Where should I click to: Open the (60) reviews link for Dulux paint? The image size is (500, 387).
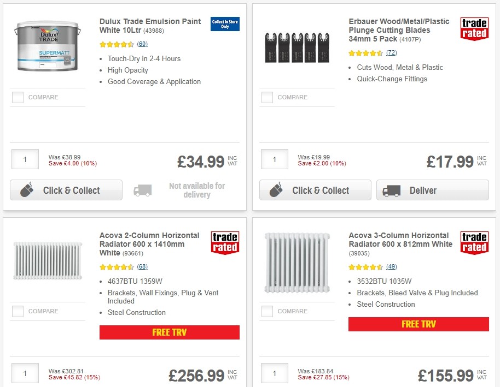pyautogui.click(x=142, y=44)
